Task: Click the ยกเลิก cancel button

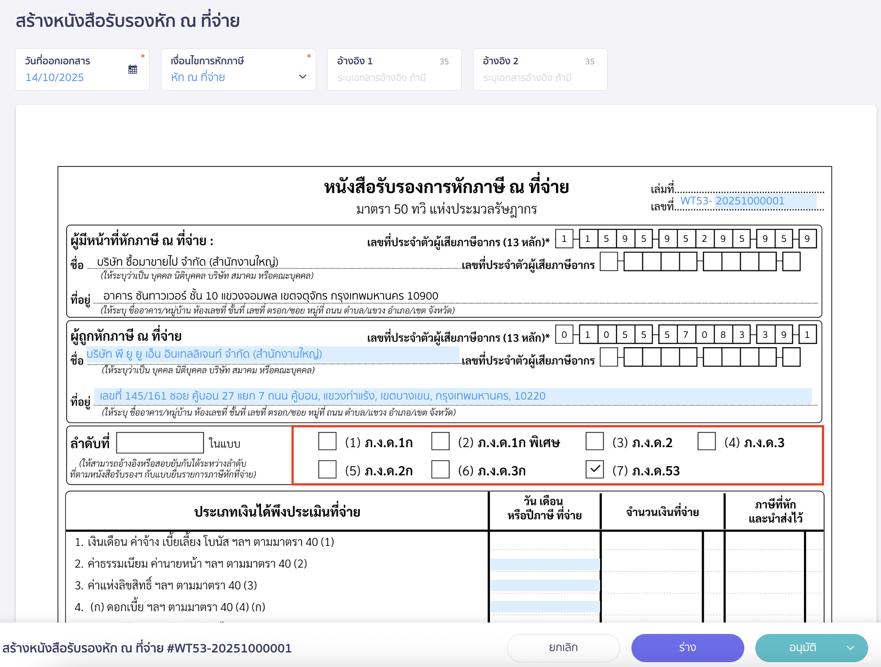Action: click(x=563, y=648)
